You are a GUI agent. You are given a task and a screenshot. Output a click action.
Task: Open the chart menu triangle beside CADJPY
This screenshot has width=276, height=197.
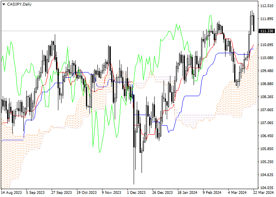[4, 4]
